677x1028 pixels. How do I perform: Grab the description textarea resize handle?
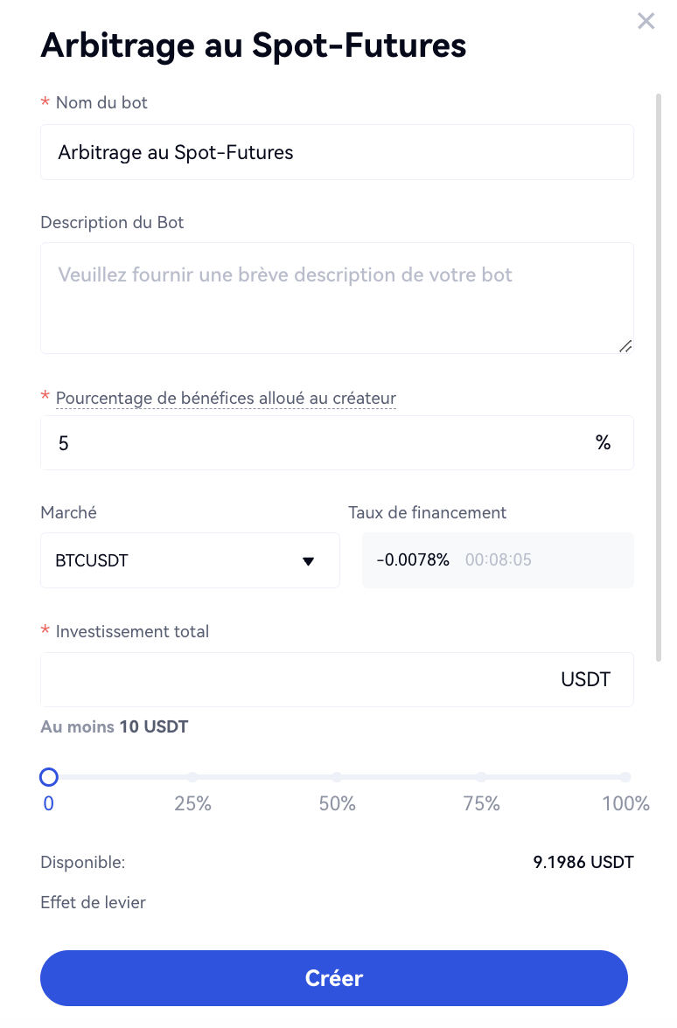[x=625, y=346]
